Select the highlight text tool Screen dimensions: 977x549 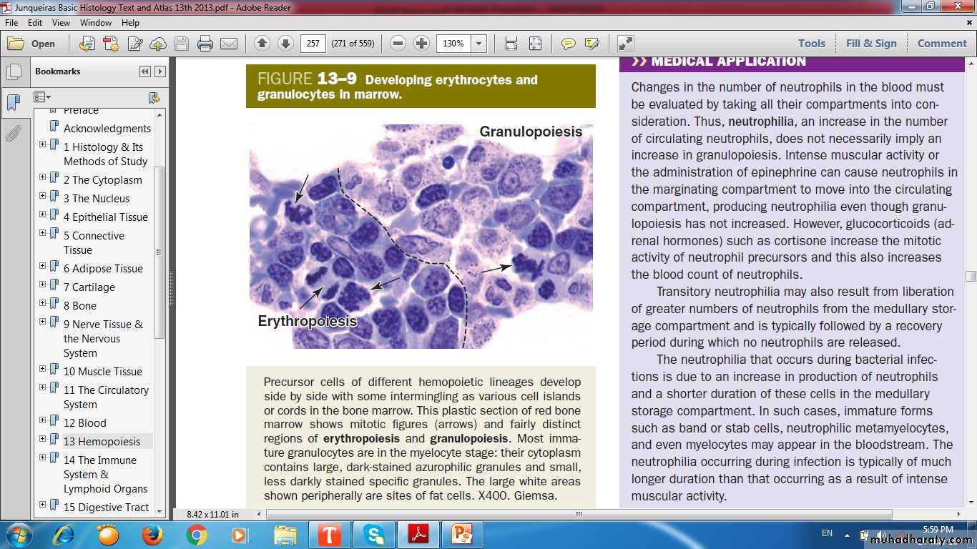[x=591, y=44]
